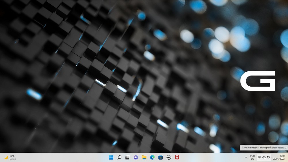Open File Explorer from the taskbar
The height and width of the screenshot is (162, 288).
click(x=144, y=157)
